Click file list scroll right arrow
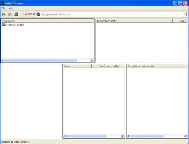 [122, 136]
